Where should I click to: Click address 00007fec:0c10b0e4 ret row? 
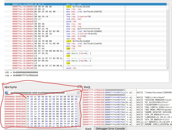[85, 56]
